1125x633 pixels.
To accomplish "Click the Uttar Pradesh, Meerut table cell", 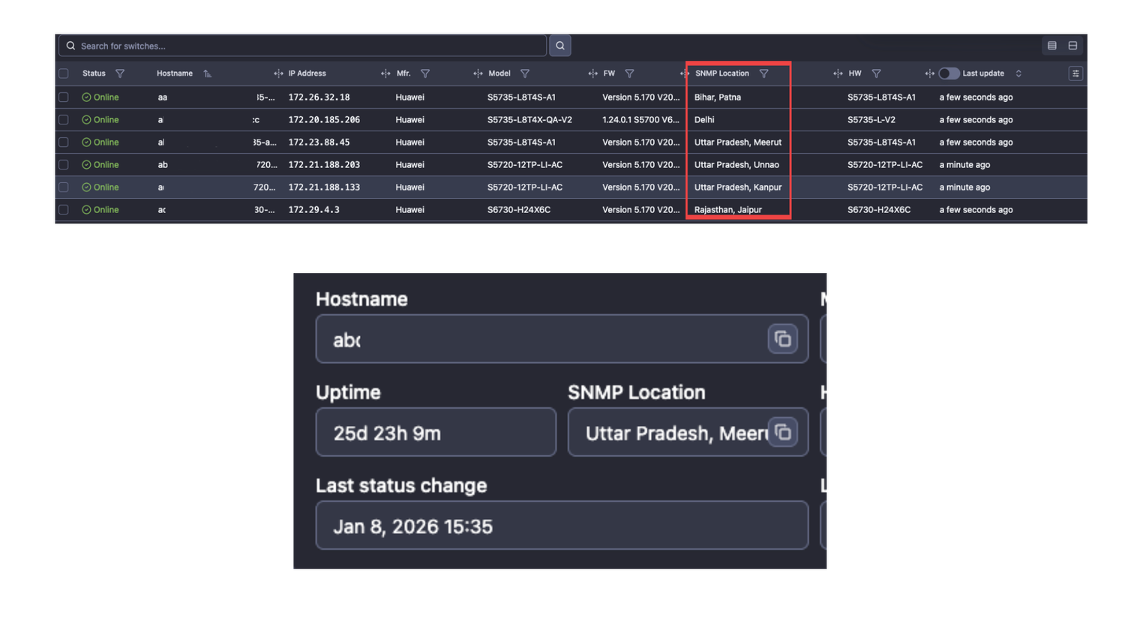I will tap(738, 142).
